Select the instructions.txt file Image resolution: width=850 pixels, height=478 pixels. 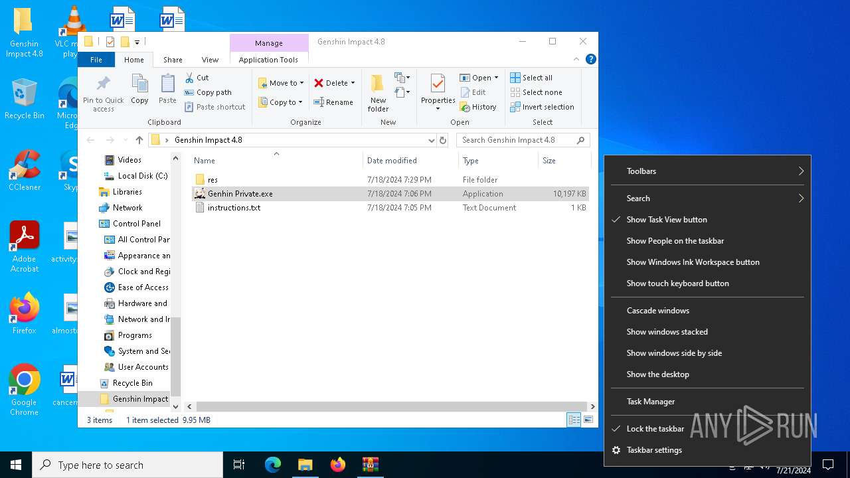234,208
